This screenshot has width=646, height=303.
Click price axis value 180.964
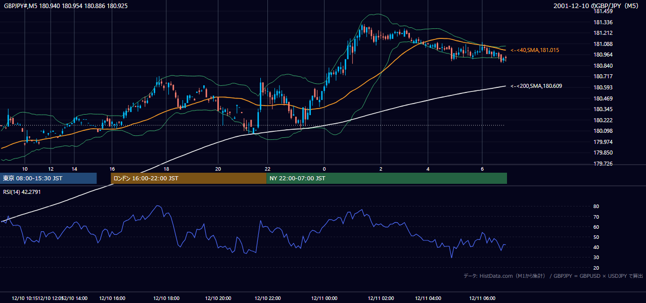[x=603, y=55]
